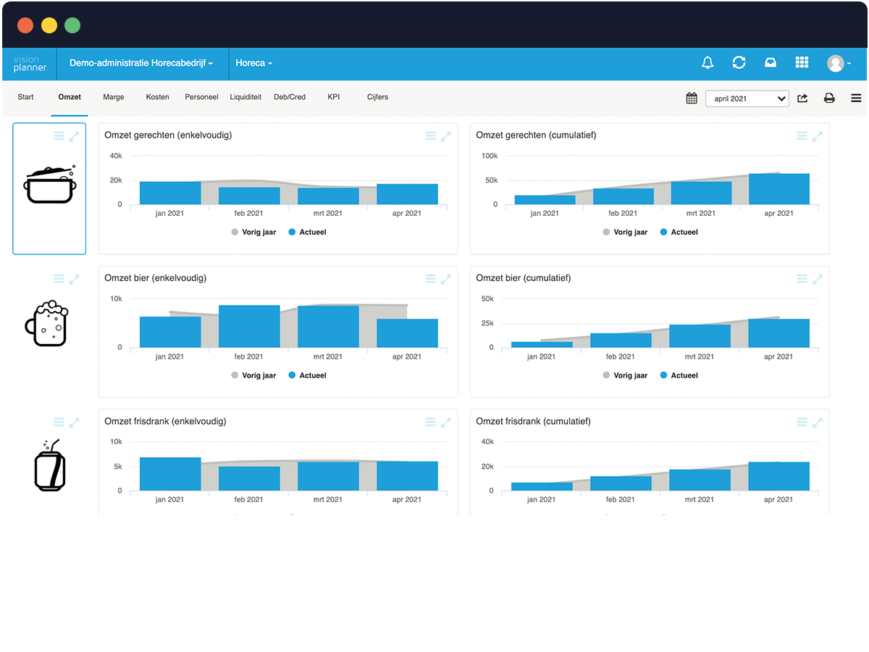Image resolution: width=869 pixels, height=652 pixels.
Task: Open the Personeel tab
Action: point(201,97)
